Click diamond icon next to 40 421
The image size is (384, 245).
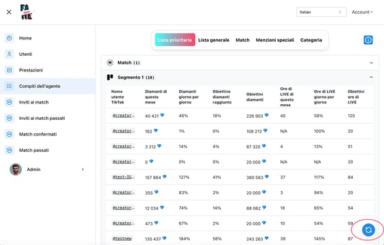(162, 115)
